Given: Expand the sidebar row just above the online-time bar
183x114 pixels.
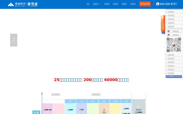Looking at the screenshot, I should click(174, 73).
